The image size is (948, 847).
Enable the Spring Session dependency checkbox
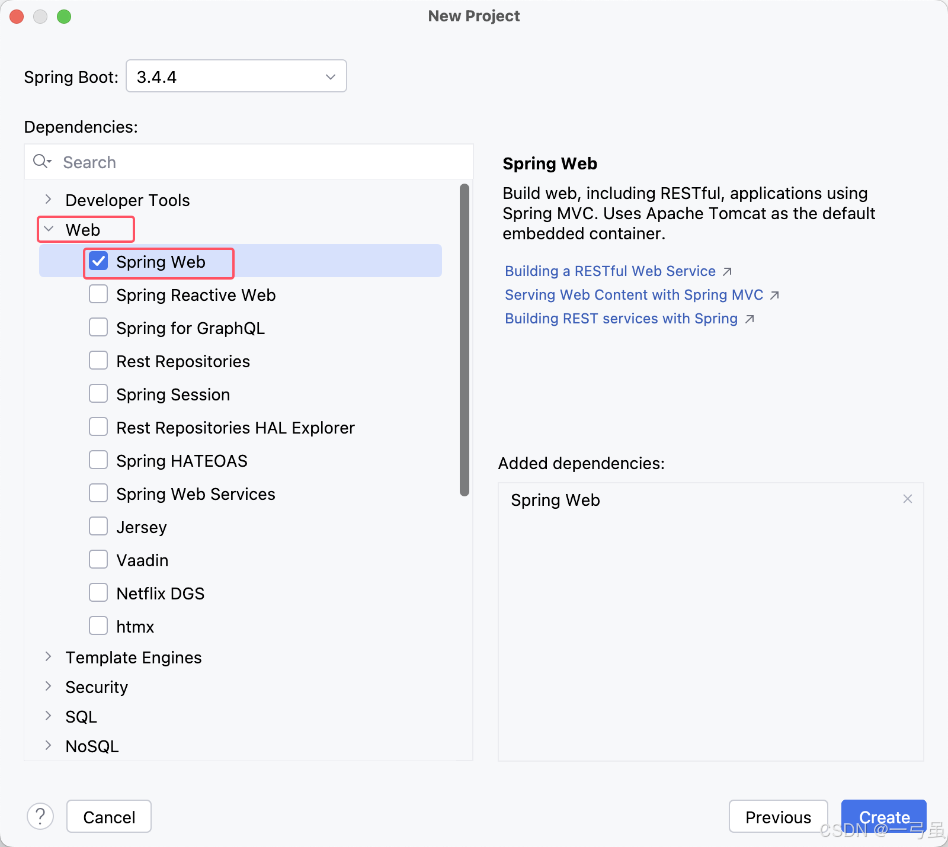click(98, 394)
